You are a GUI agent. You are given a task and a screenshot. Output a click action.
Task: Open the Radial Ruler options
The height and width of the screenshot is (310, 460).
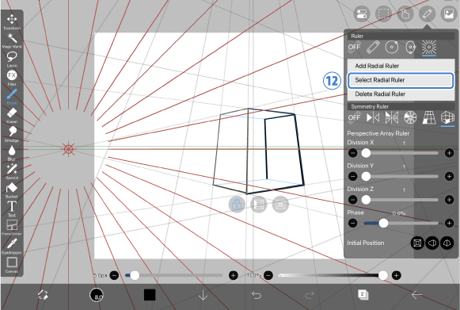429,48
